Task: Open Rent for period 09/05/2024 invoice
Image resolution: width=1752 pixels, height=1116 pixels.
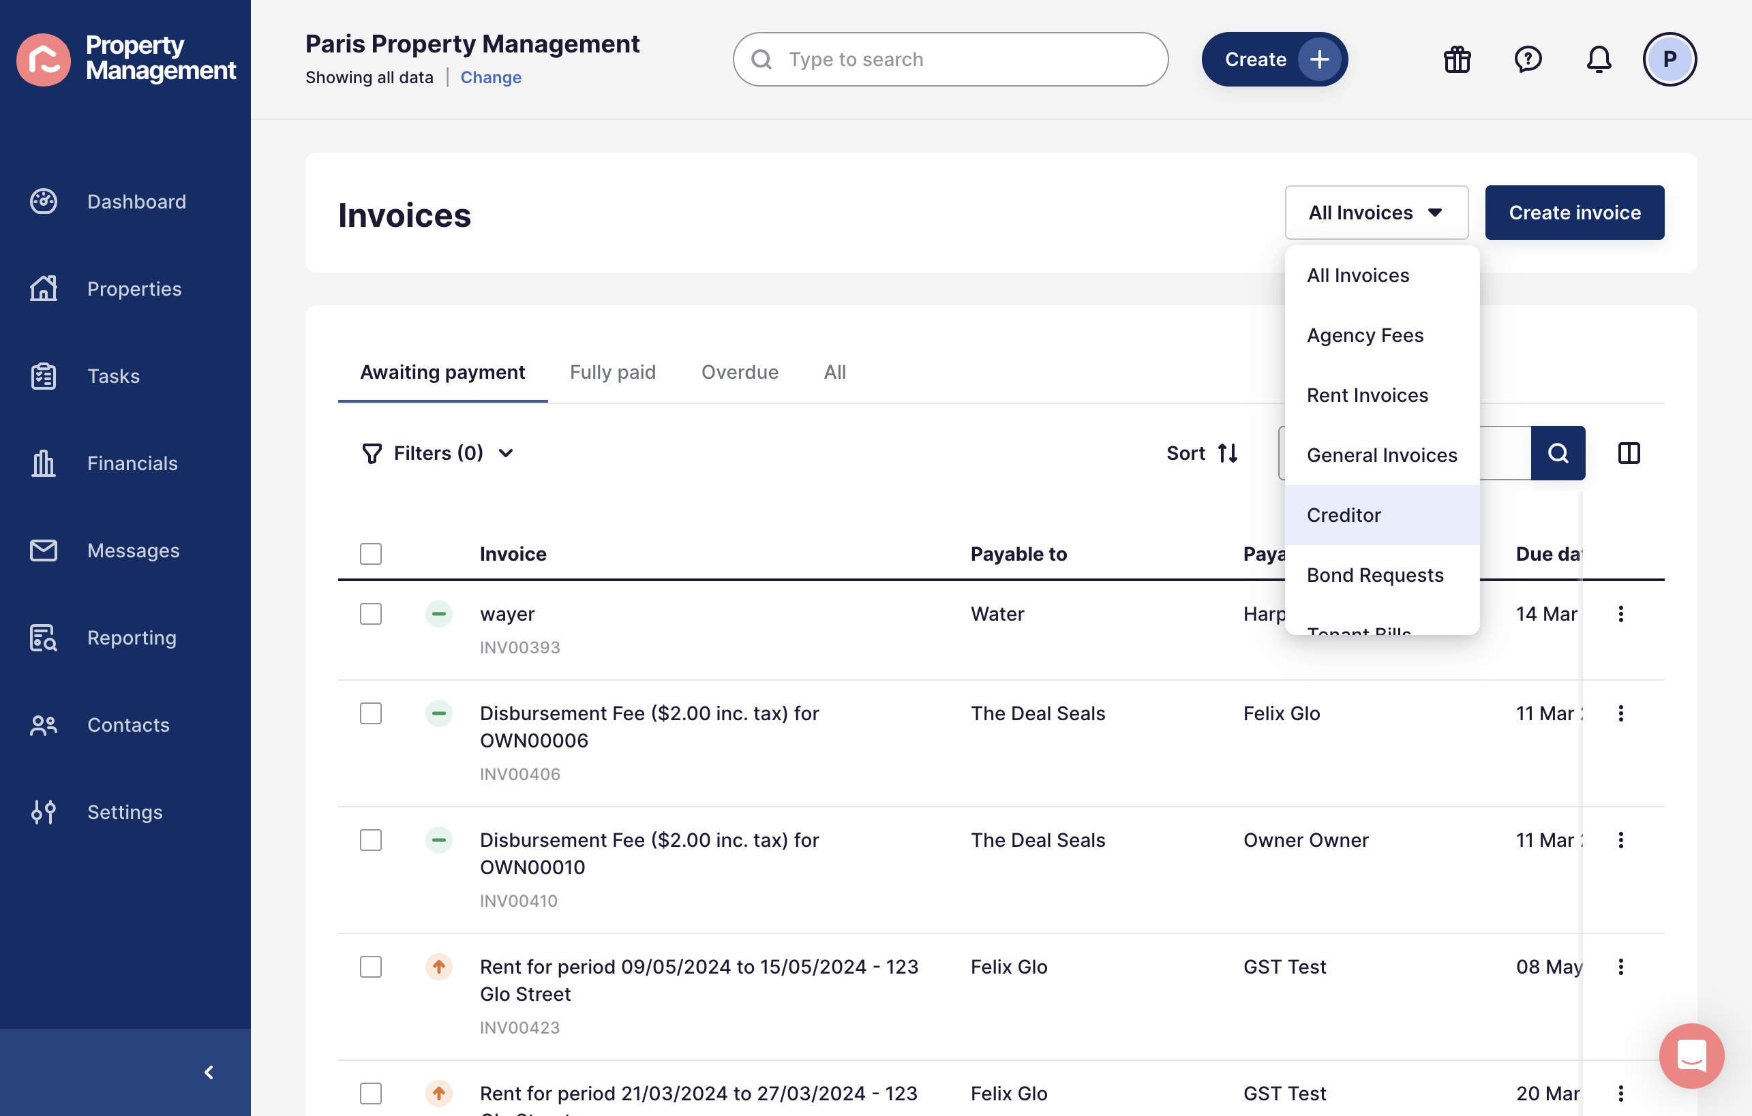Action: [x=699, y=979]
